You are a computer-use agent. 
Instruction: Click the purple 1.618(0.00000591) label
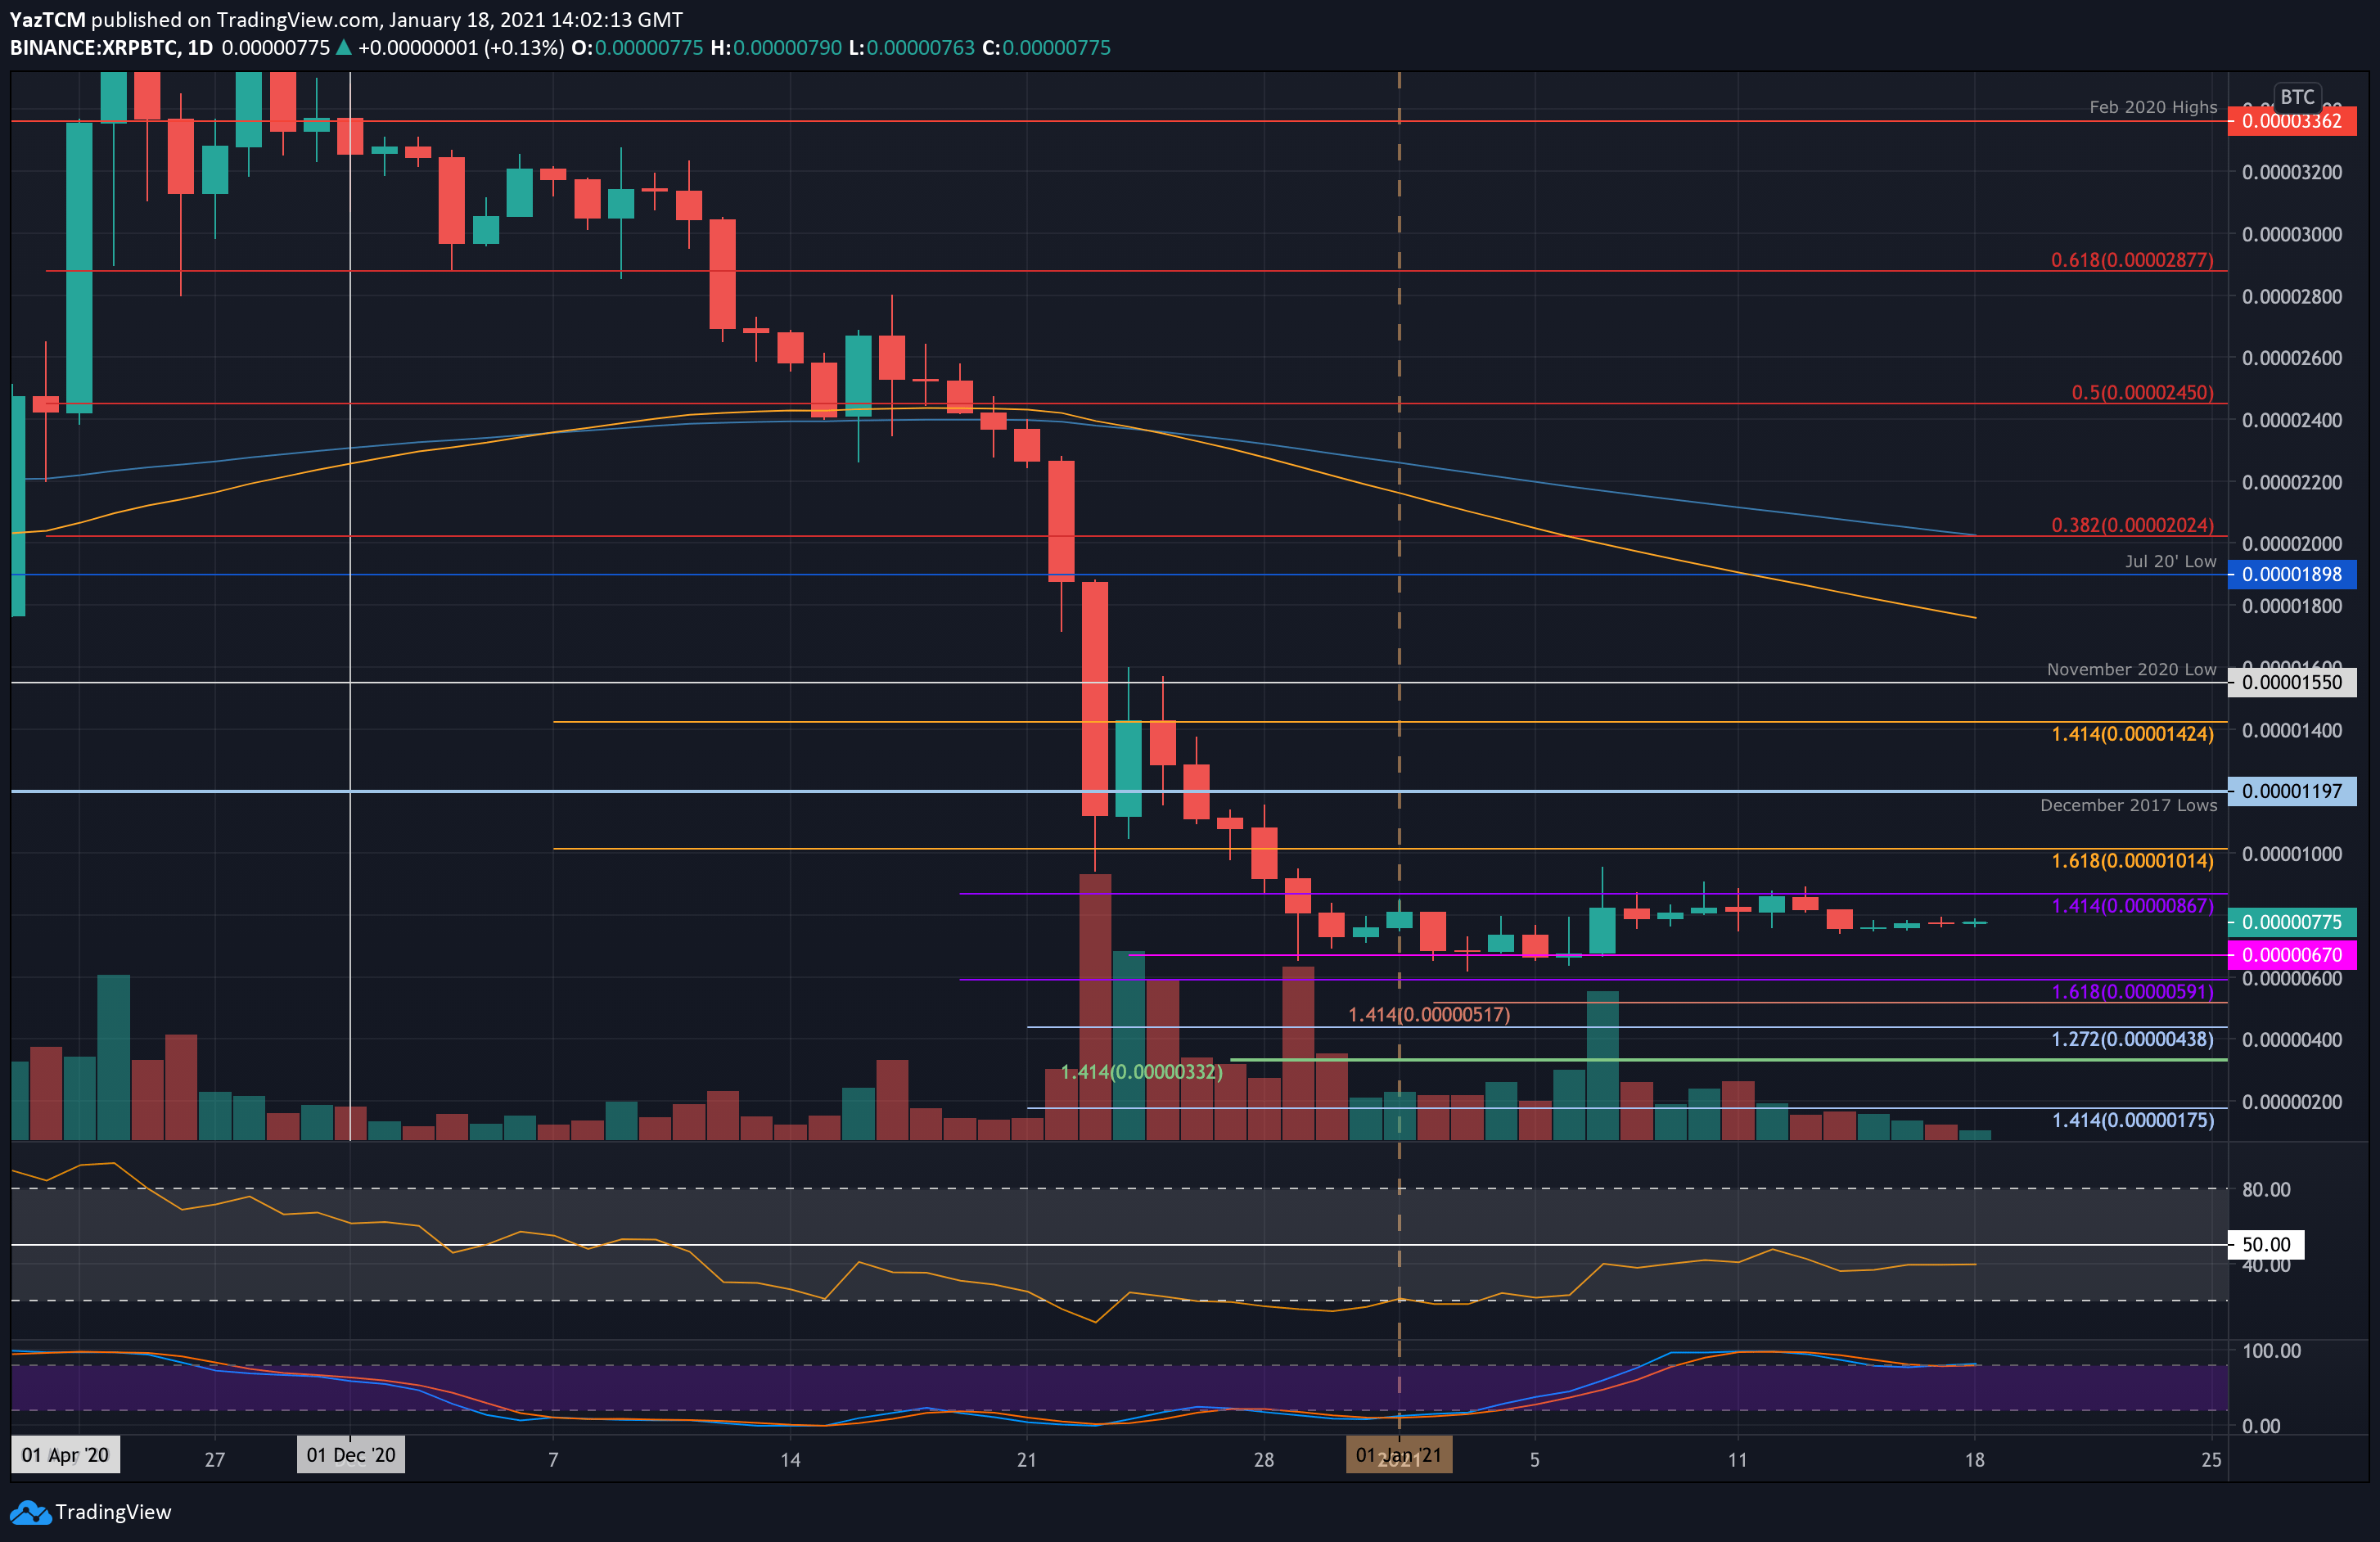[2132, 992]
